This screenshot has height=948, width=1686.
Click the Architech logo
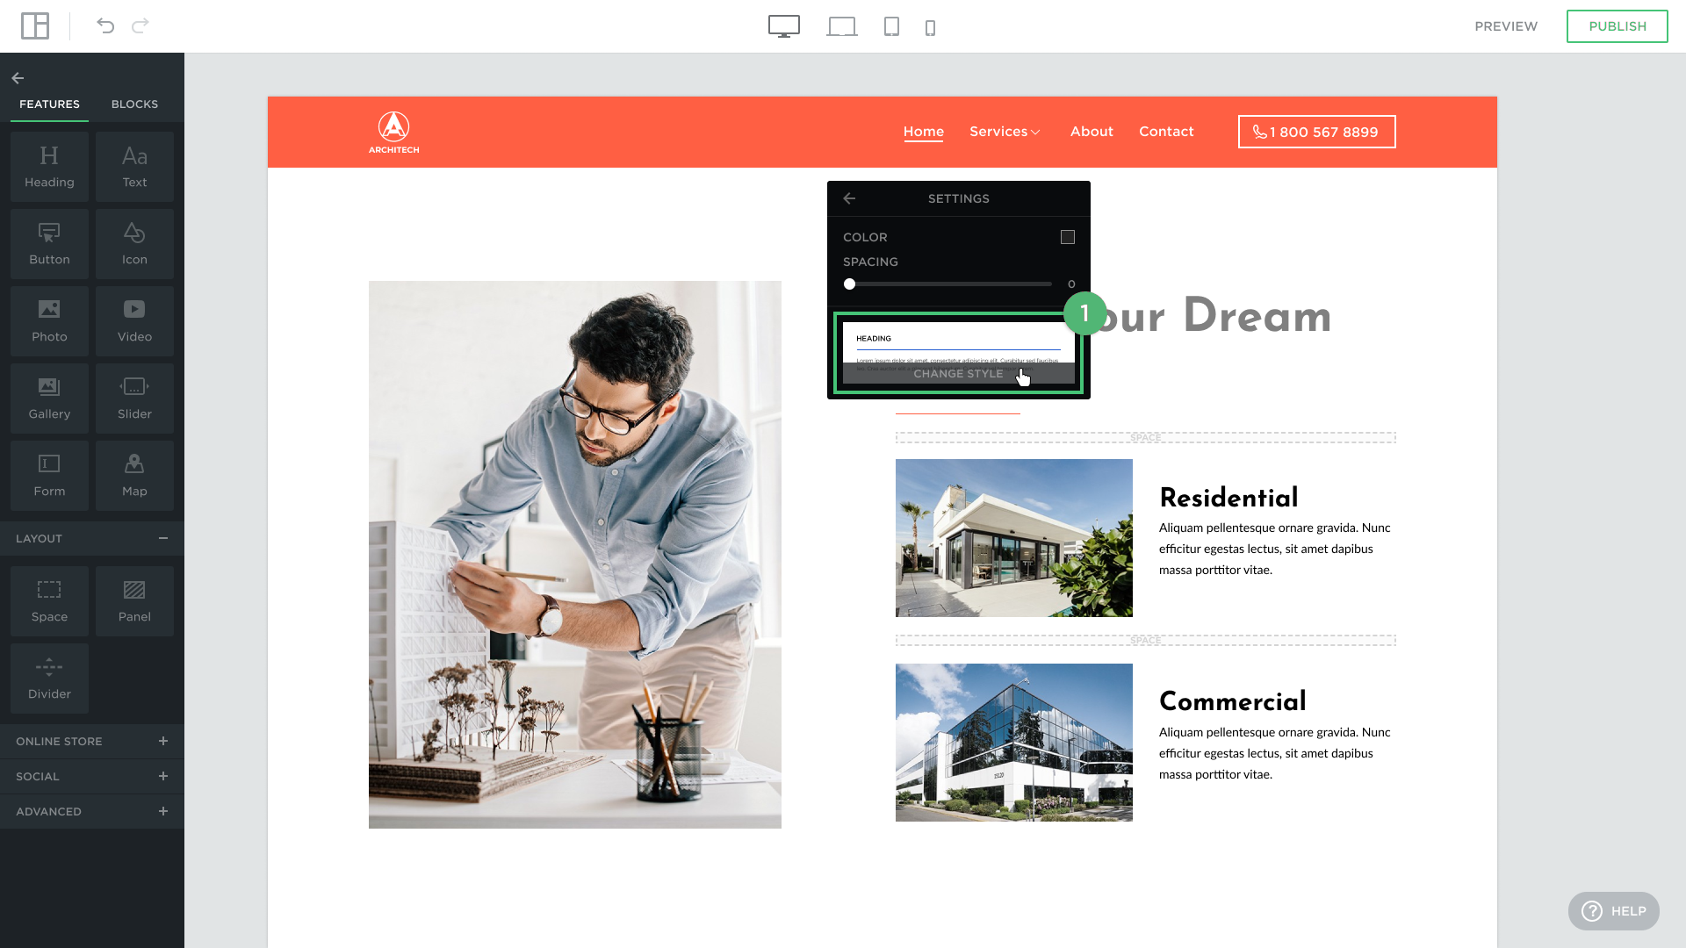[x=393, y=132]
